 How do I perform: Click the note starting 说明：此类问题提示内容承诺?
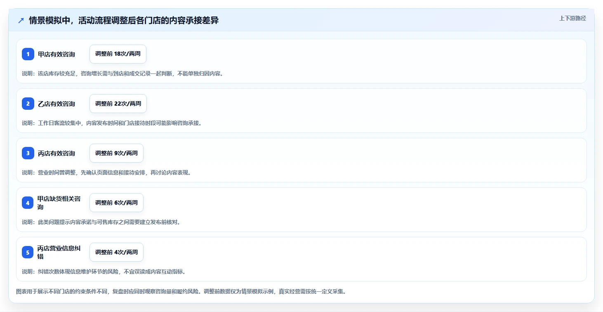(x=101, y=222)
